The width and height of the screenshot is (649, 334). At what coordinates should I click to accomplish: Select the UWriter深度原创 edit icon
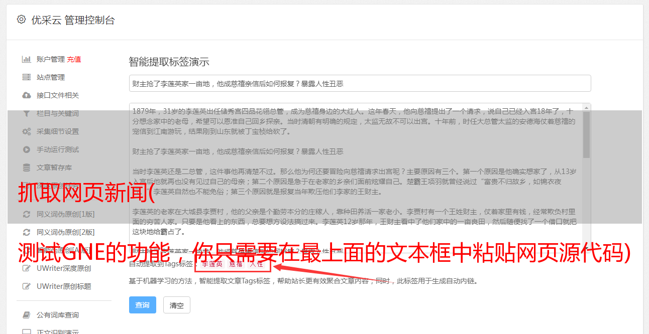[27, 268]
